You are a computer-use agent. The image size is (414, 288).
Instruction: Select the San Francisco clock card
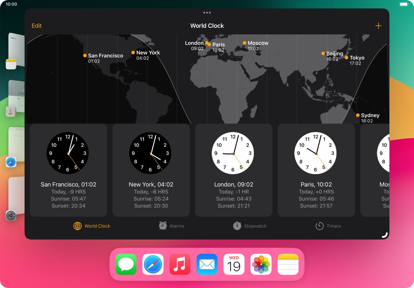68,170
